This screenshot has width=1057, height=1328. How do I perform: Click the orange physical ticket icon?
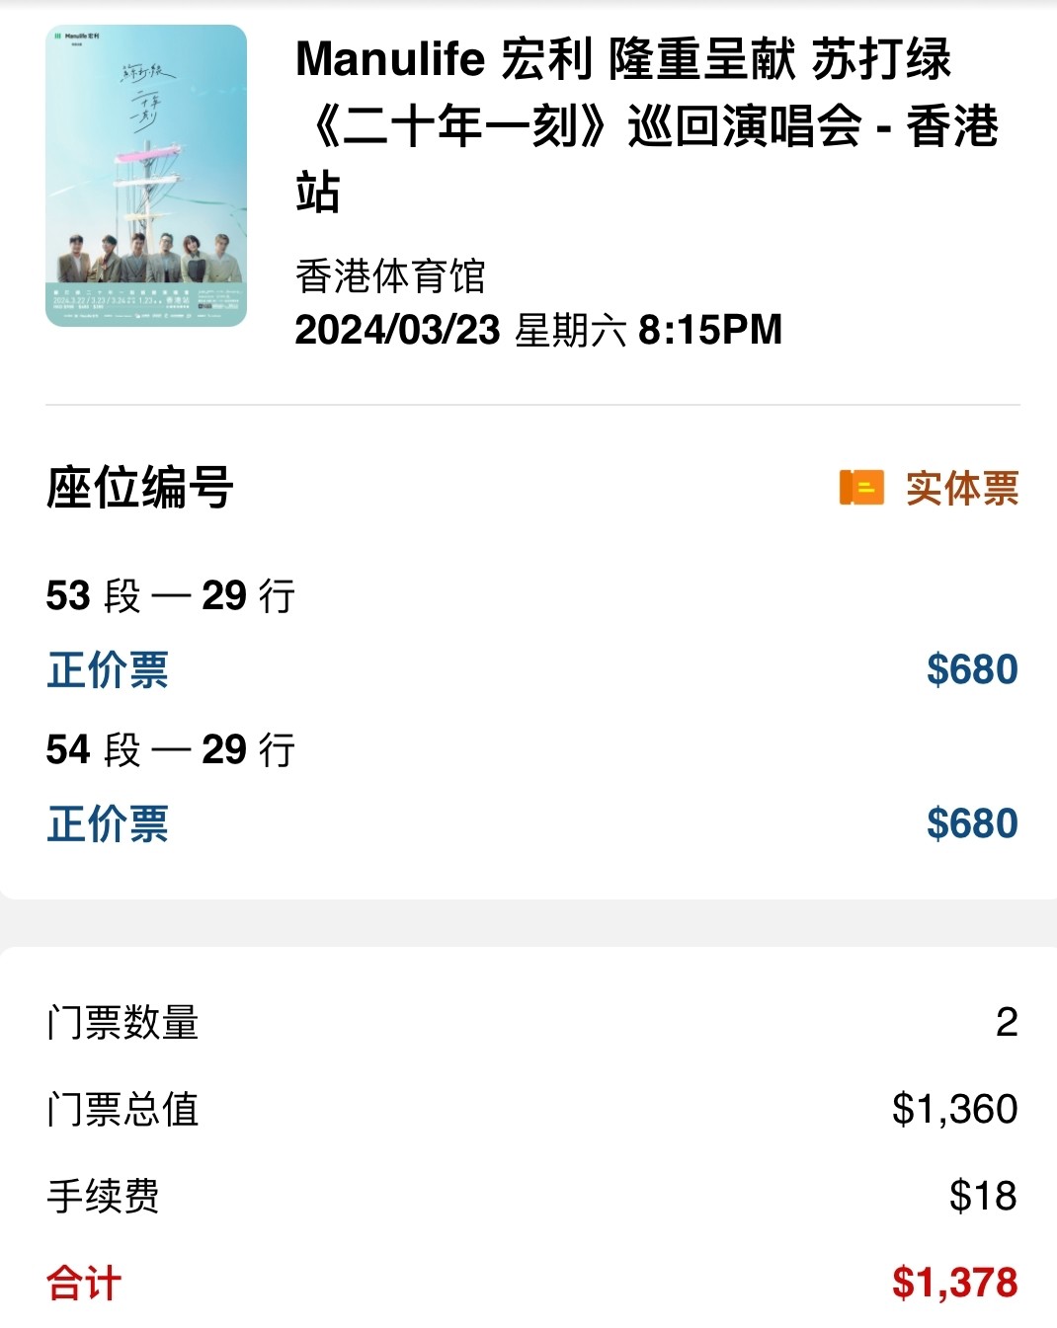click(861, 488)
